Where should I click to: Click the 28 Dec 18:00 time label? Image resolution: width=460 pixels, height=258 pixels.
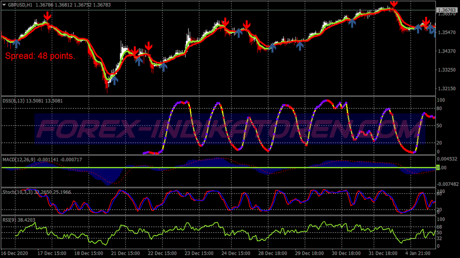click(x=273, y=253)
